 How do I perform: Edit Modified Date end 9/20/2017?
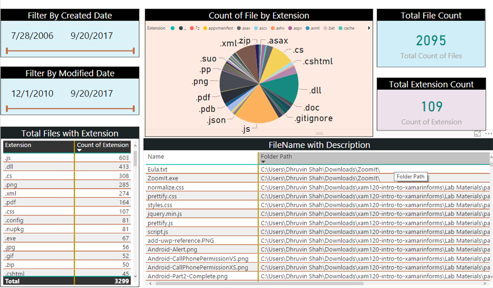click(x=92, y=94)
